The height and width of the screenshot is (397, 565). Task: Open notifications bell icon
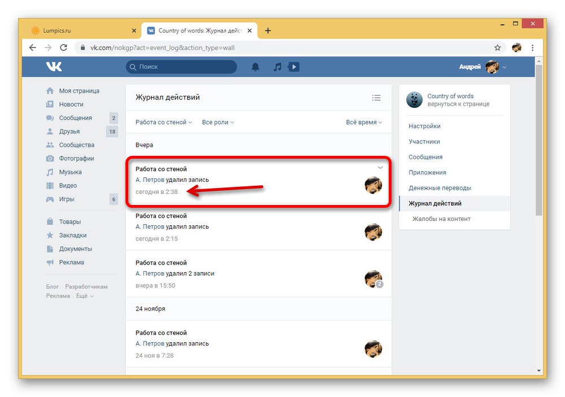(255, 67)
